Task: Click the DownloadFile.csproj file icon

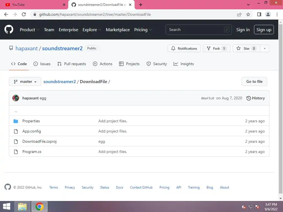Action: [16, 142]
